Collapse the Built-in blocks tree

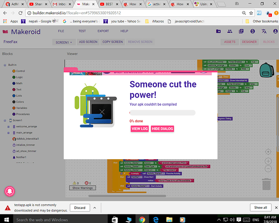click(x=4, y=65)
